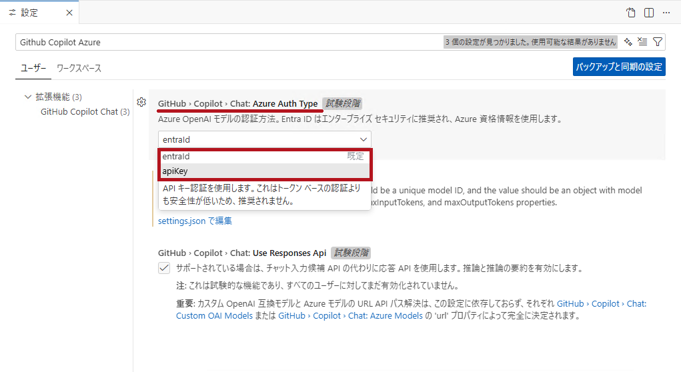Select GitHub Copilot Chat (3) tree entry

click(85, 111)
